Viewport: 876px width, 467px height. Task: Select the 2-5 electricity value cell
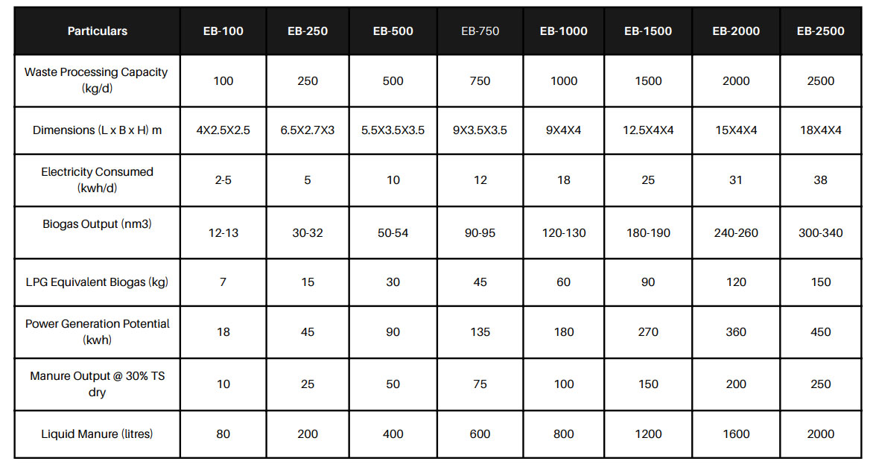[x=223, y=180]
